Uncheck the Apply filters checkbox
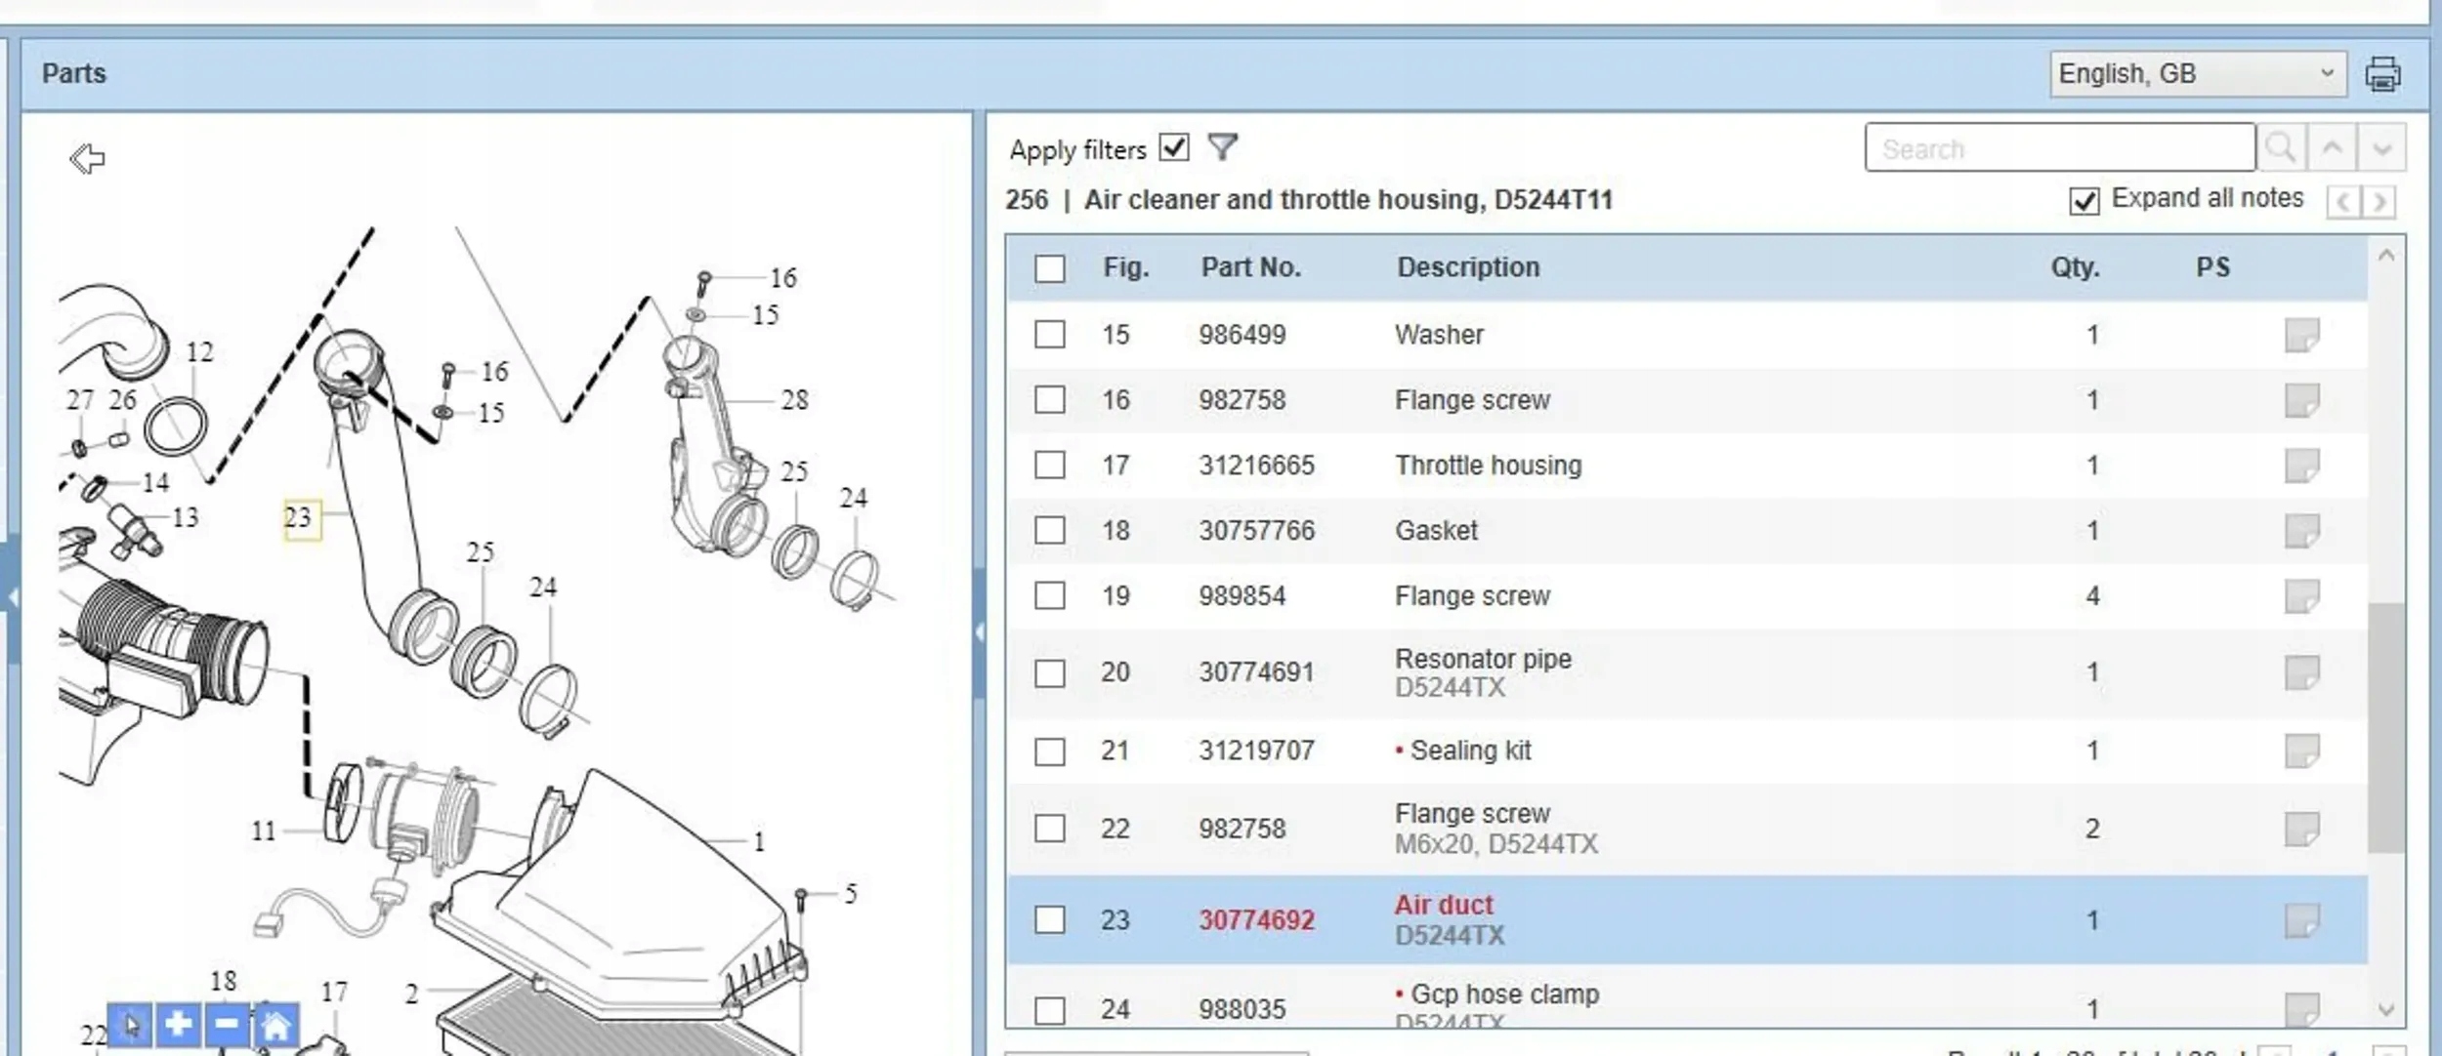This screenshot has width=2442, height=1056. [1174, 148]
